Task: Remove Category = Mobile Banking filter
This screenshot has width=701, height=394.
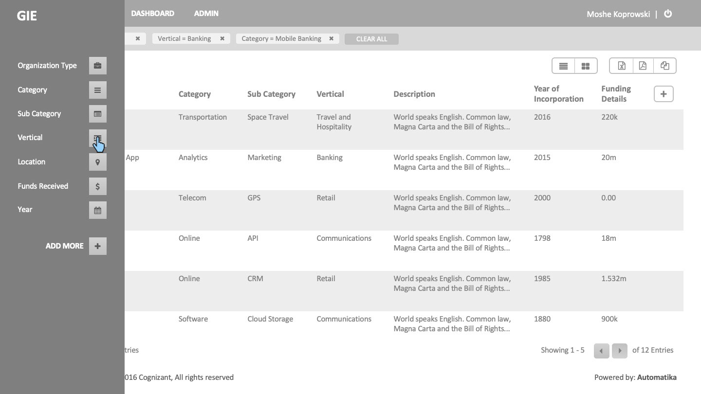Action: (x=331, y=38)
